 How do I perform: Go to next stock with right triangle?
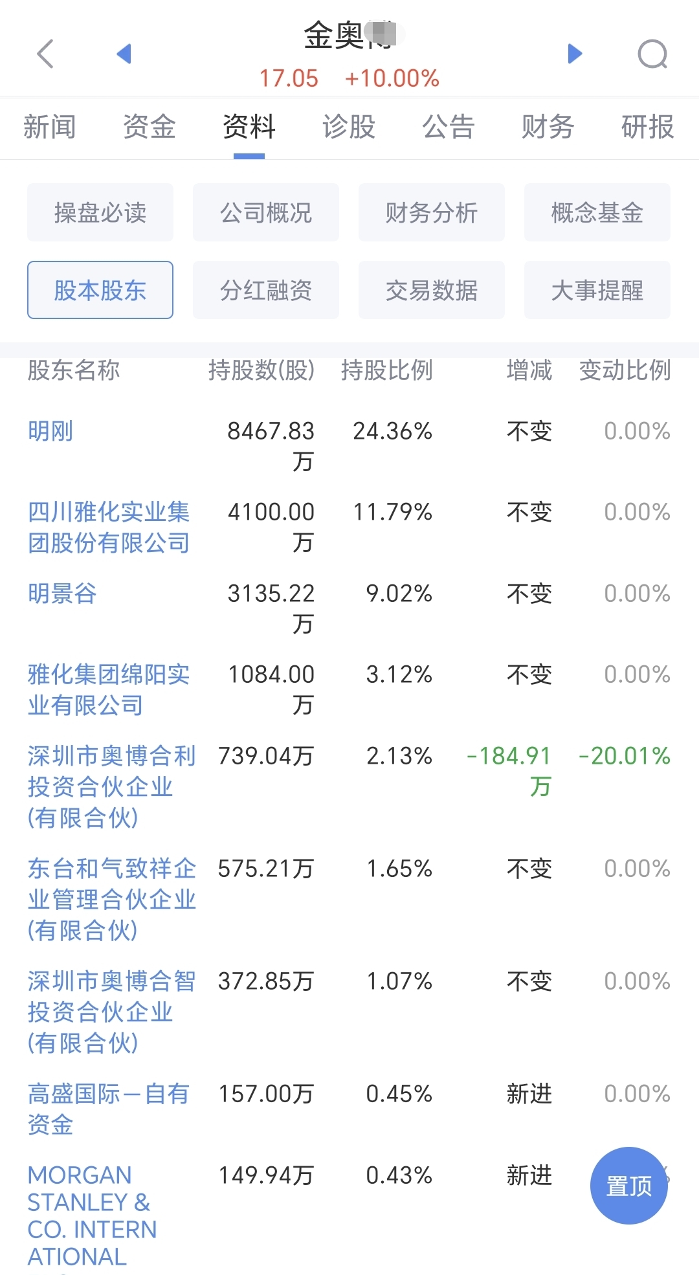click(x=575, y=54)
